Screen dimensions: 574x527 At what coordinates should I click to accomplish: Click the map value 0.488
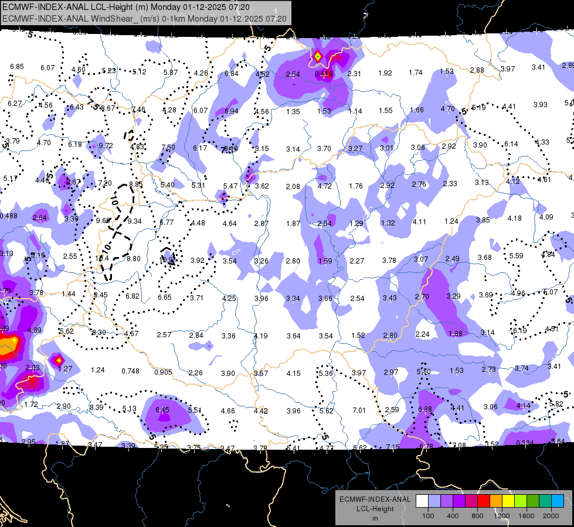point(8,216)
